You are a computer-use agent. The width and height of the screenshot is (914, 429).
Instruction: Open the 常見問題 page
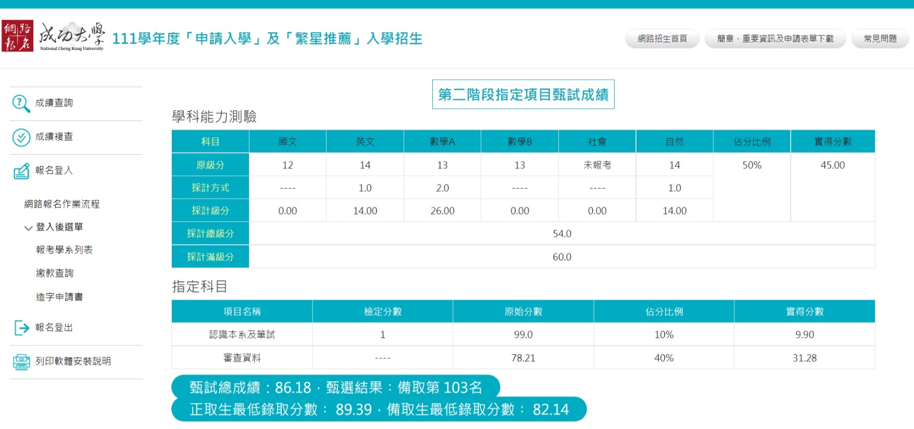[x=880, y=39]
